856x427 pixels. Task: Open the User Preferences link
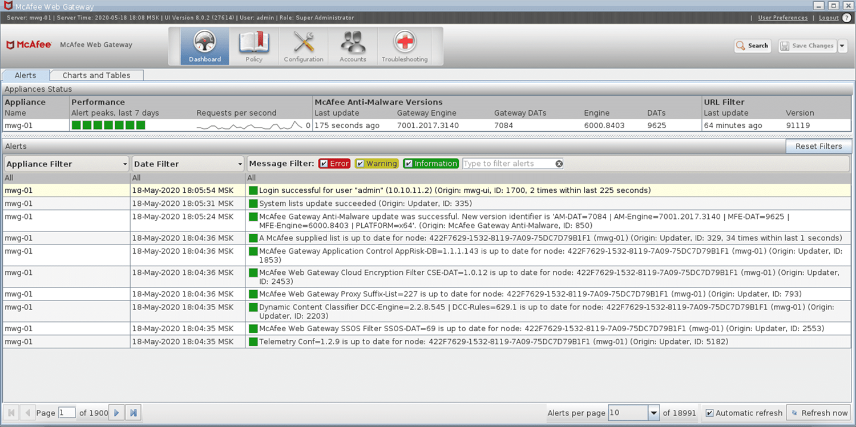tap(782, 18)
